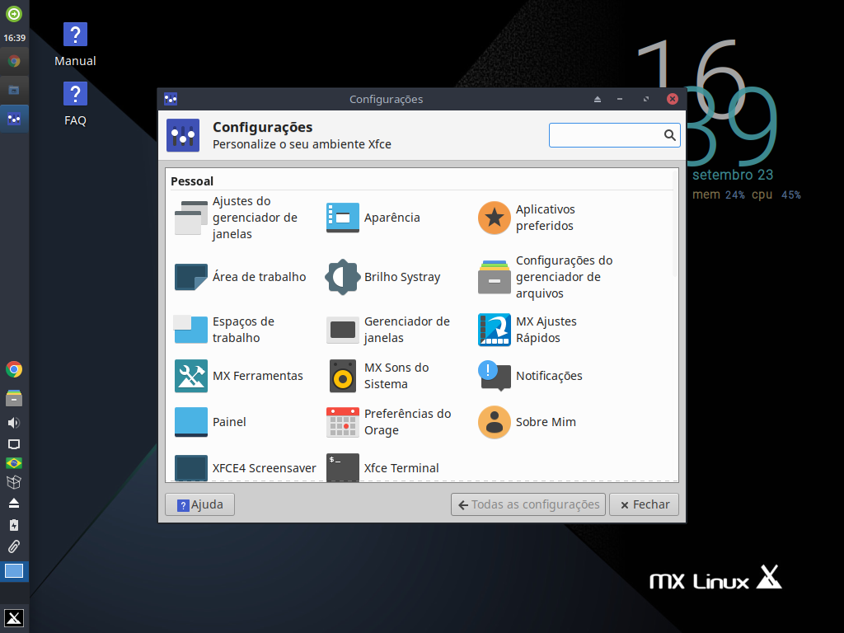844x633 pixels.
Task: Click the settings search field
Action: (615, 135)
